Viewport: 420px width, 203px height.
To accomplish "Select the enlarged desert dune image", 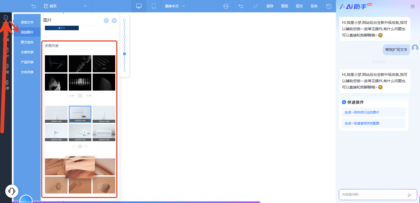I will click(80, 167).
